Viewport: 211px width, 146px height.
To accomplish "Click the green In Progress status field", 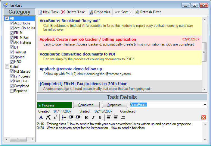I will pos(54,105).
